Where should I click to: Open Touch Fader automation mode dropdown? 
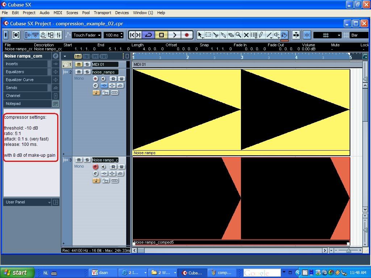[87, 35]
